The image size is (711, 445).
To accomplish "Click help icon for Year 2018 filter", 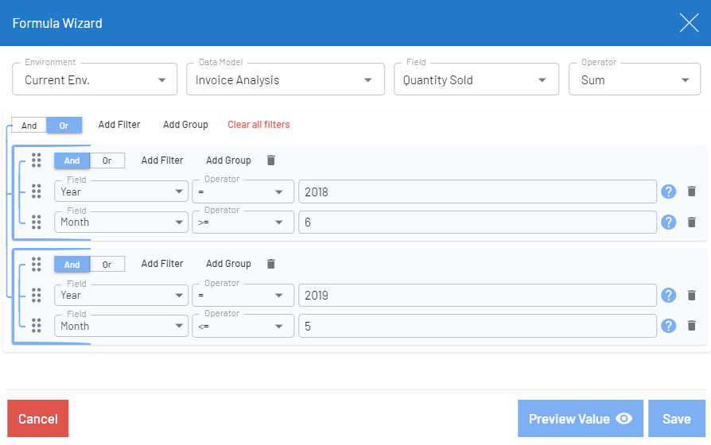I will (670, 192).
